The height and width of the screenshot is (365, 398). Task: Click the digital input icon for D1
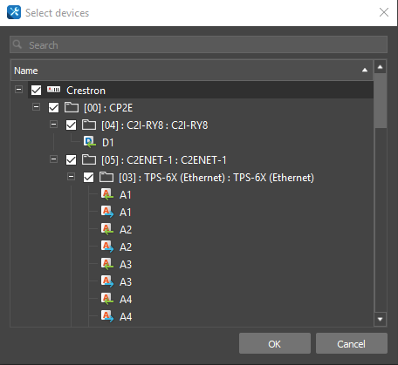click(90, 142)
